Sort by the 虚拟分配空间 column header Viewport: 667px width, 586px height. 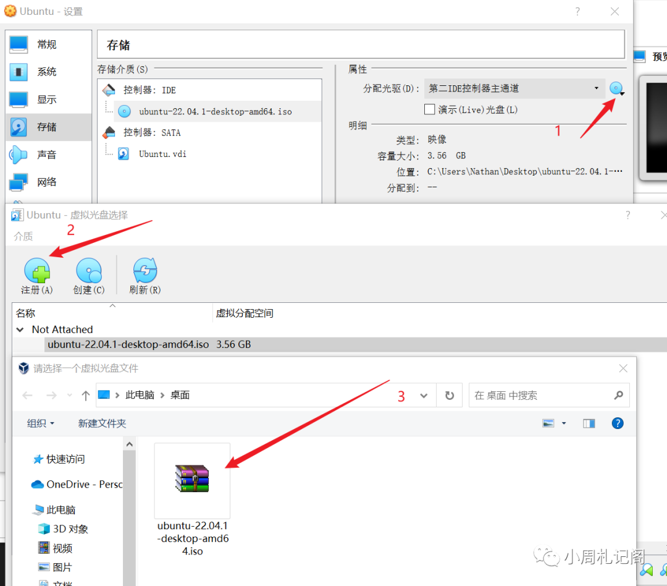(245, 313)
